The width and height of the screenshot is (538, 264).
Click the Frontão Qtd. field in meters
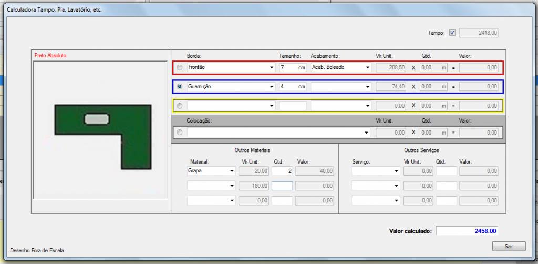click(x=433, y=68)
